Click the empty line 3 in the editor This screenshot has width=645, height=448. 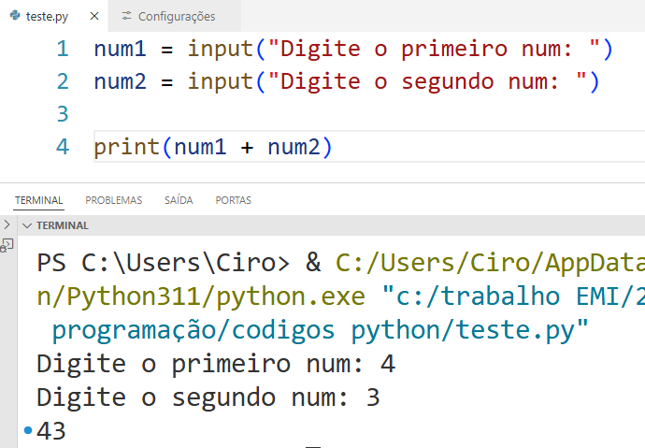pyautogui.click(x=280, y=114)
